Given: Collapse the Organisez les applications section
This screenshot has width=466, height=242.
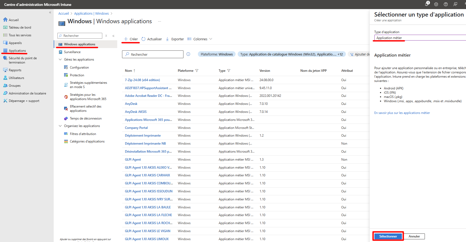Looking at the screenshot, I should [60, 126].
